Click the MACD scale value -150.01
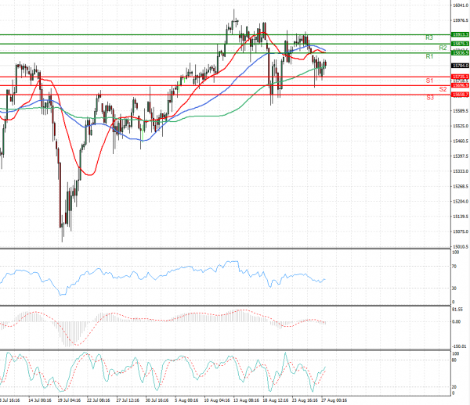 pyautogui.click(x=459, y=346)
